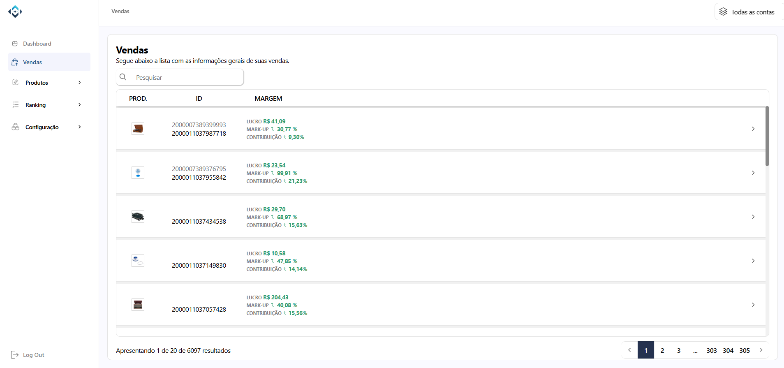Click the next page arrow in pagination
This screenshot has width=784, height=368.
click(x=761, y=350)
